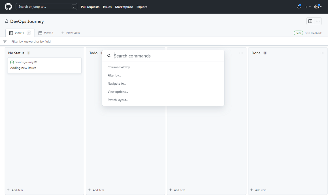Image resolution: width=328 pixels, height=196 pixels.
Task: Add item in Todo column
Action: coord(96,190)
